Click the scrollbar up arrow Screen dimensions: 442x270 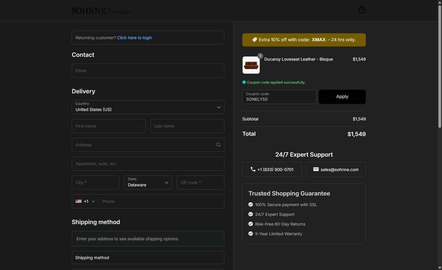(x=440, y=2)
